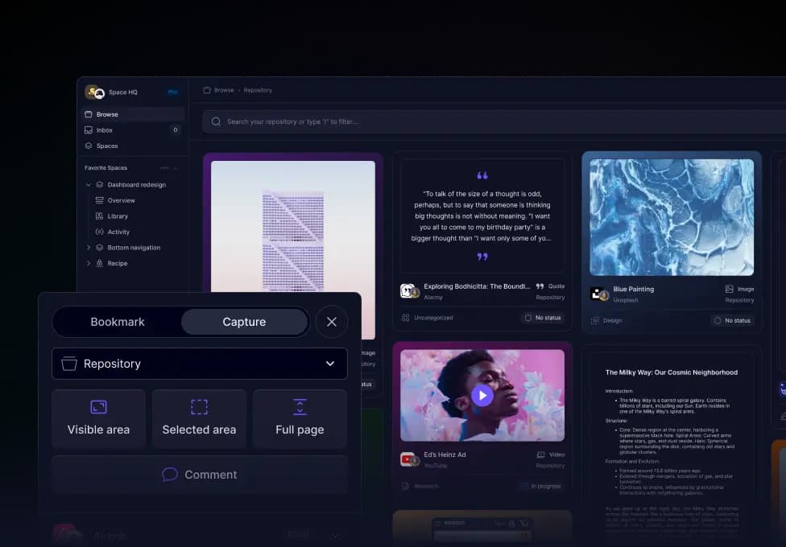Click the Space HQ workspace avatar
This screenshot has height=547, width=786.
tap(94, 93)
